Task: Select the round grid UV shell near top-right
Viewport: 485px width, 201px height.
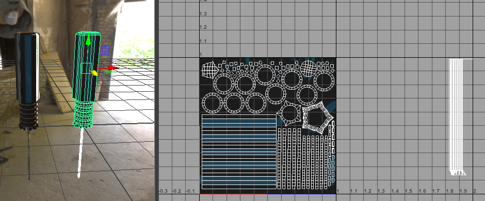Action: pyautogui.click(x=309, y=69)
